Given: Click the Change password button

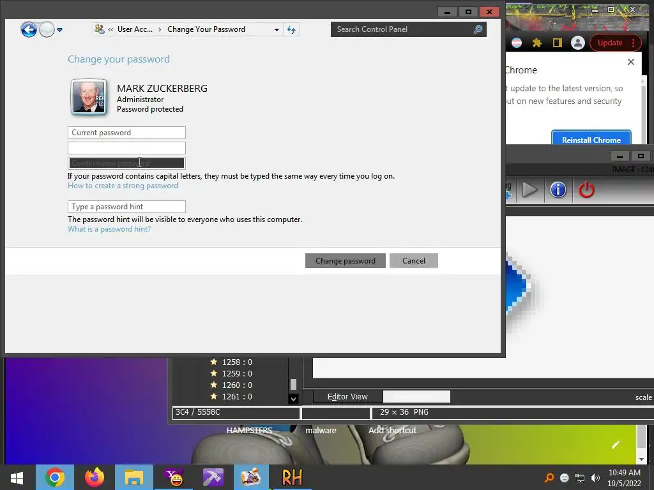Looking at the screenshot, I should point(346,261).
